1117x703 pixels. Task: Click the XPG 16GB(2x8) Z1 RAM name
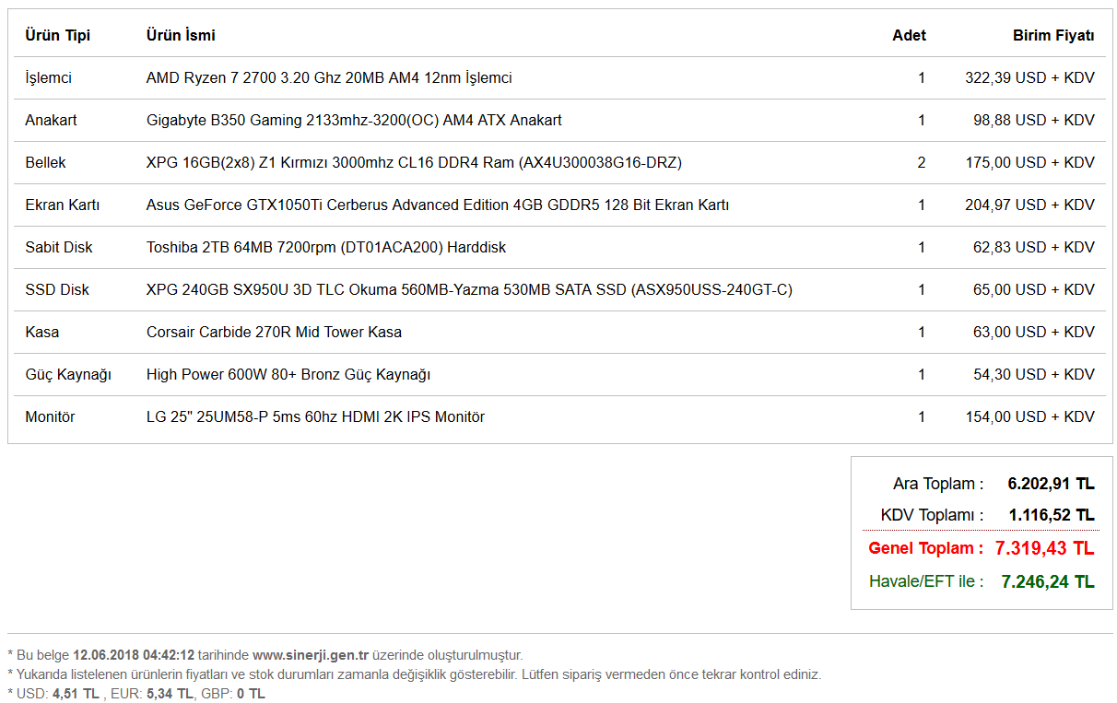point(414,163)
